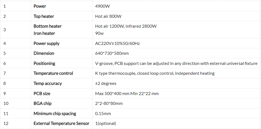Select Hot air 1200W, Infrared 2800W text
261x129 pixels.
(126, 26)
